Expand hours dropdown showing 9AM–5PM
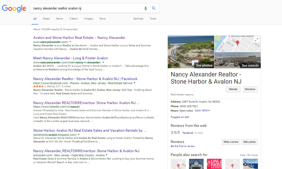Viewport: 282px width, 169px height. click(x=202, y=111)
